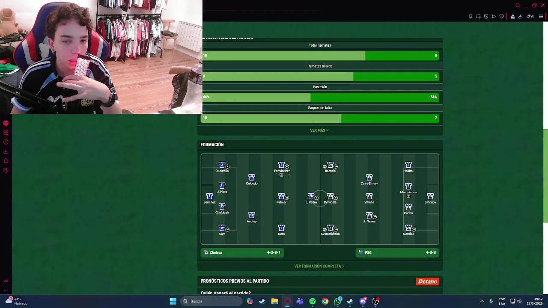Select player Kvaratskhelia in PSG lineup
This screenshot has width=548, height=308.
pyautogui.click(x=330, y=230)
